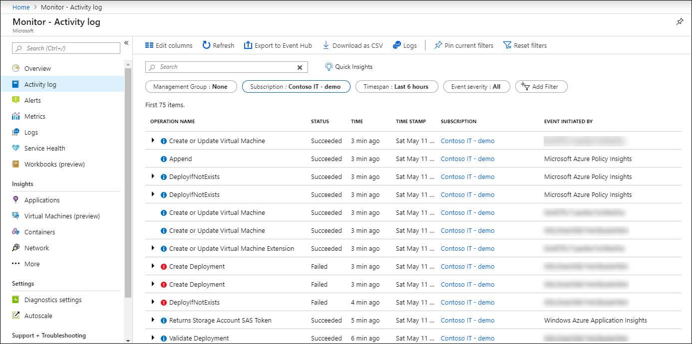Expand the Returns Storage Account SAS Token row
The height and width of the screenshot is (344, 692).
click(153, 320)
